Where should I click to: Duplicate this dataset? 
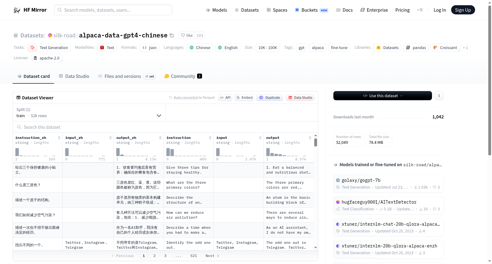(x=270, y=98)
